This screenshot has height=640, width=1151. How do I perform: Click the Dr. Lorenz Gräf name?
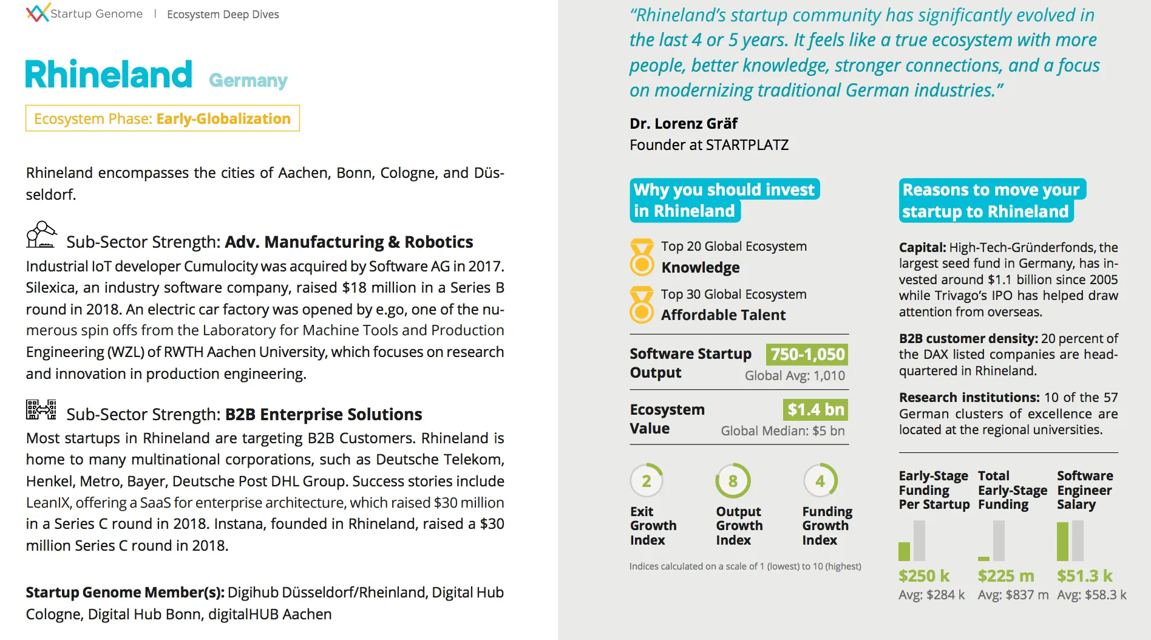(684, 123)
